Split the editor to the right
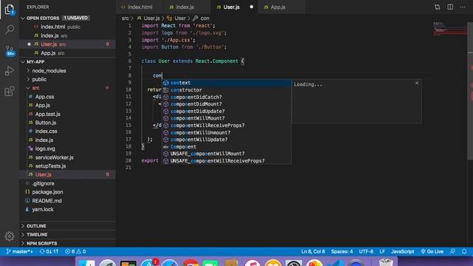Screen dimensions: 473x266 click(x=450, y=7)
